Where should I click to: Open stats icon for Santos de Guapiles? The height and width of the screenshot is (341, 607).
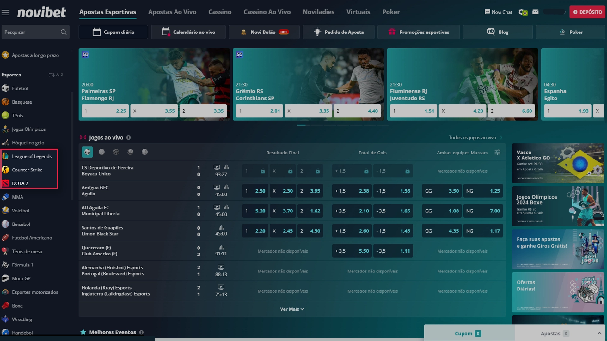coord(221,227)
